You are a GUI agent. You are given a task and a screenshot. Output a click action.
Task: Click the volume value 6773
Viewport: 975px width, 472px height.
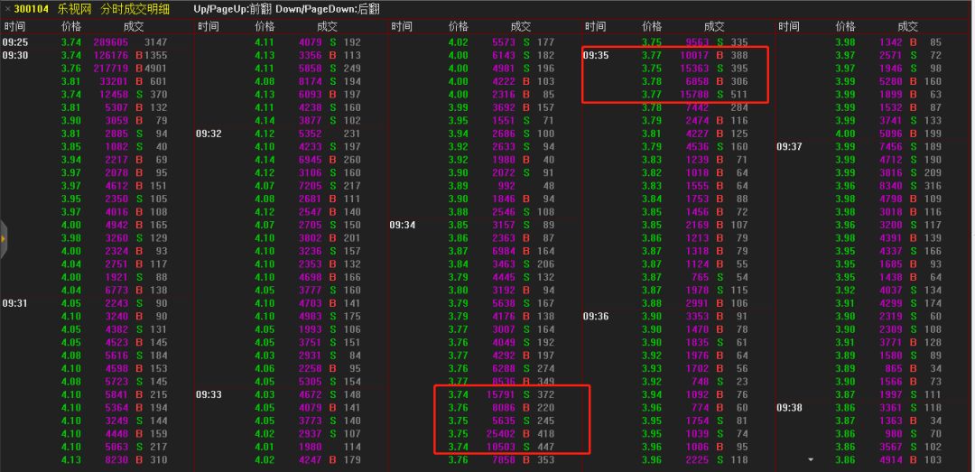[x=116, y=290]
